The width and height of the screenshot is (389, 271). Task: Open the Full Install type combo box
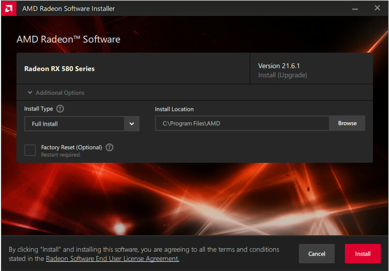(x=75, y=124)
